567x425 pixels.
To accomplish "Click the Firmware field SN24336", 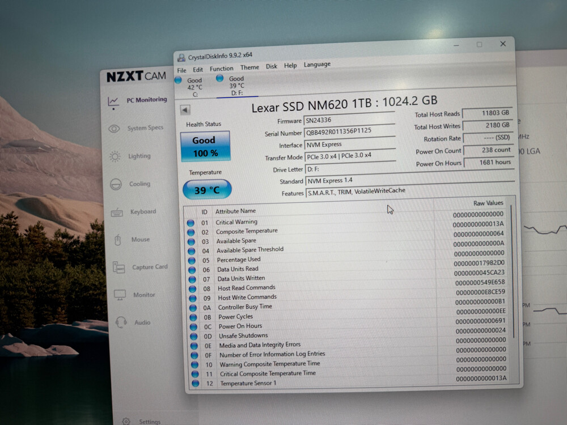I will pyautogui.click(x=349, y=119).
